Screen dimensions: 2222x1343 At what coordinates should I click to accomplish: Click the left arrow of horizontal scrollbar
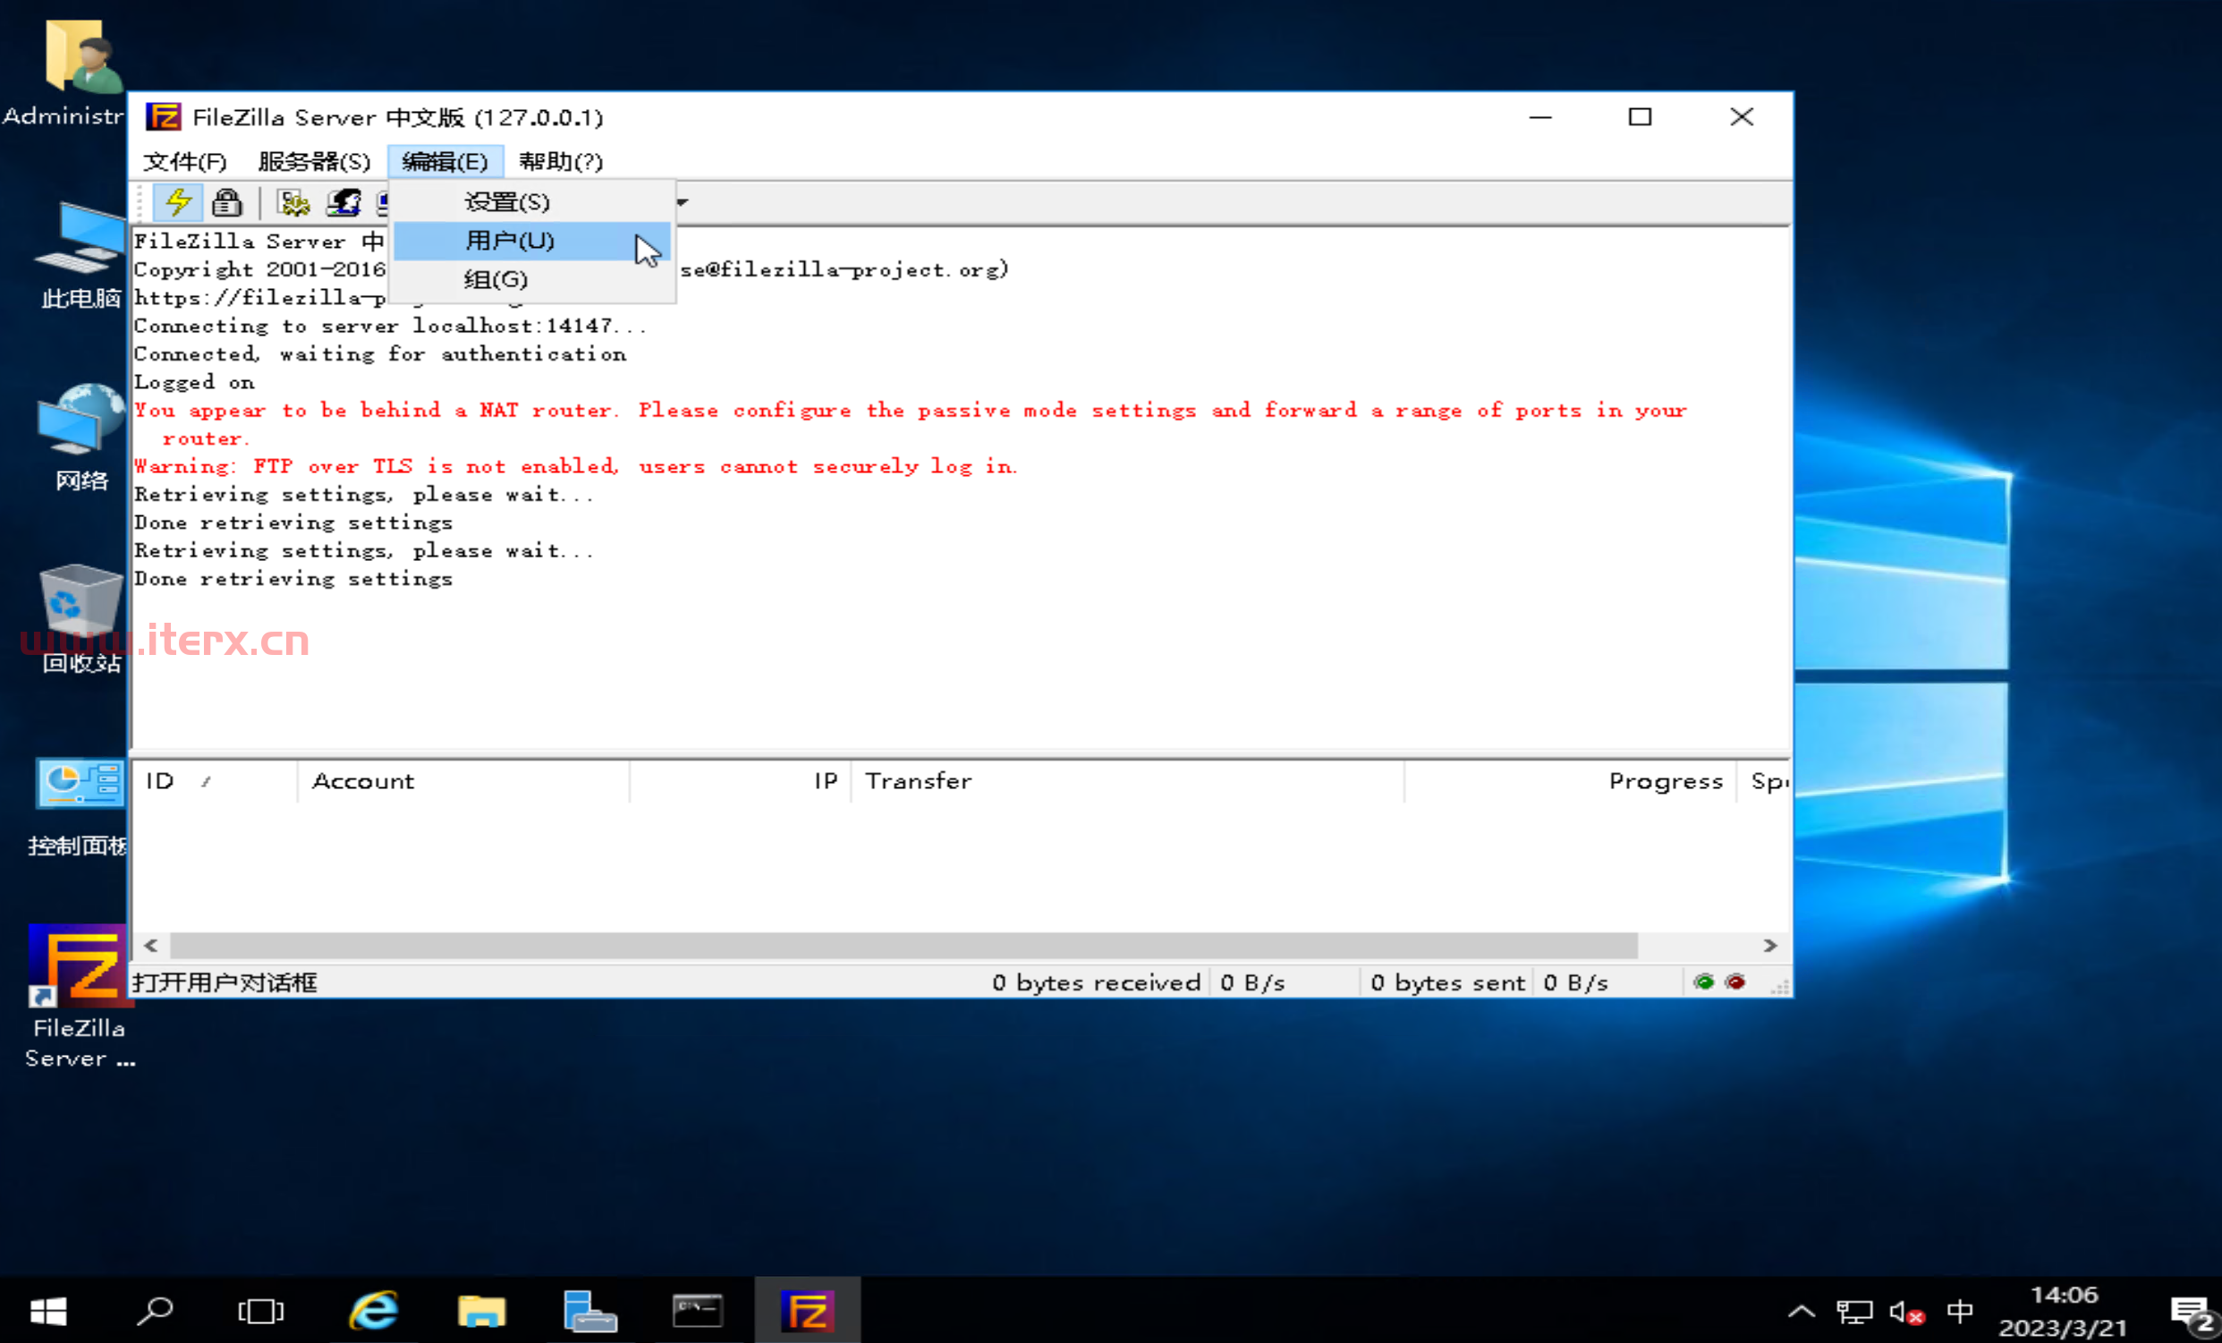(151, 945)
